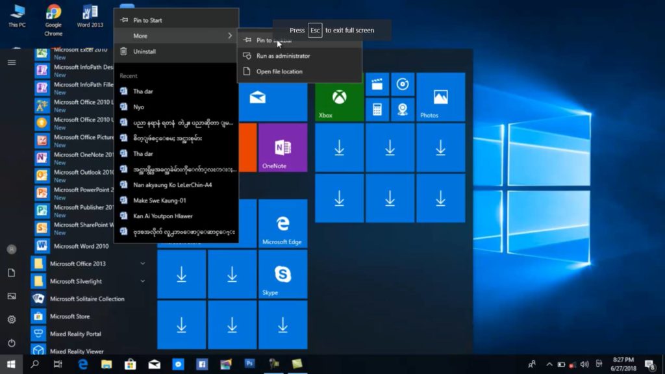
Task: Open Microsoft SharePoint Workspace entry
Action: click(74, 228)
